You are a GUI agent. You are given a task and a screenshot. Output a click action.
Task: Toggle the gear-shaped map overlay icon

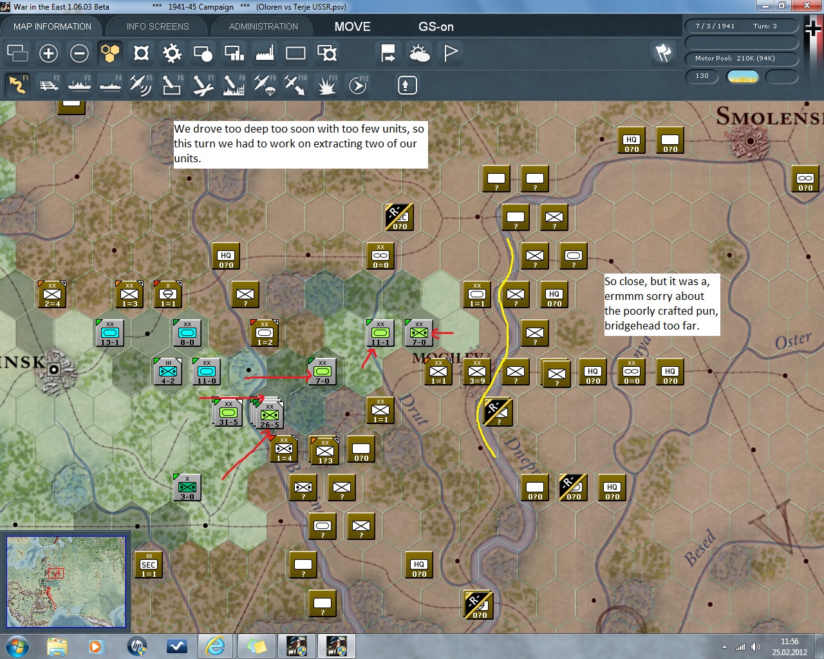coord(172,53)
